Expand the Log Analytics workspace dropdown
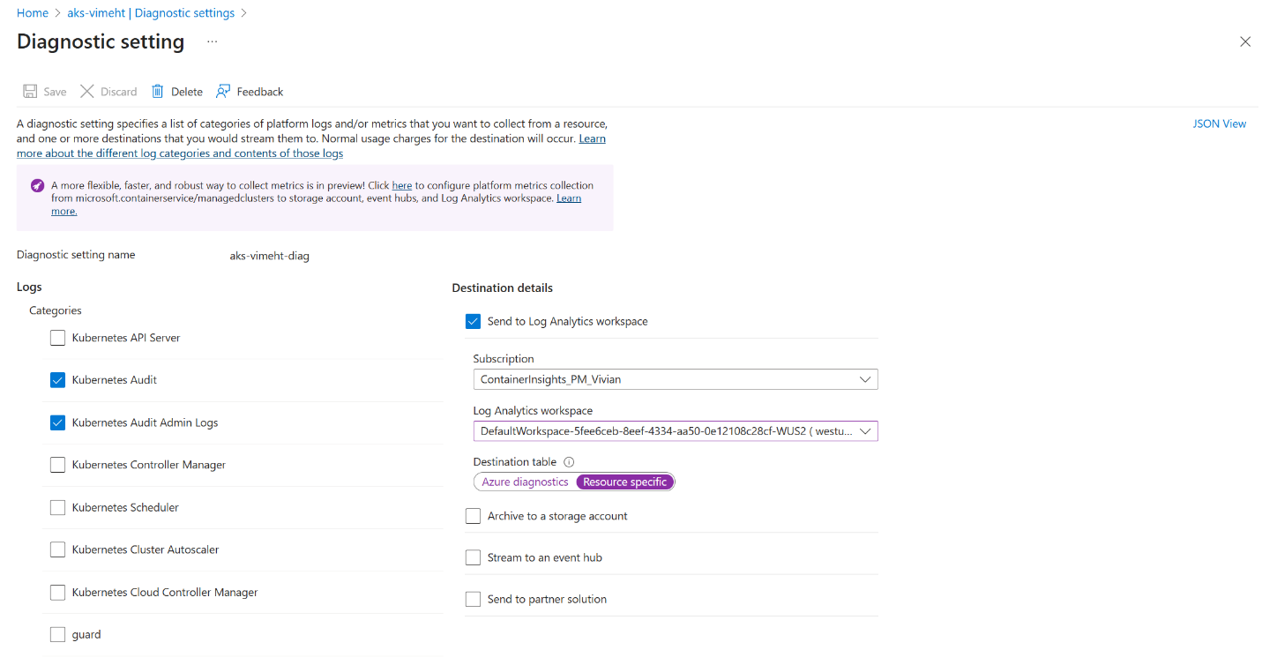 point(675,431)
